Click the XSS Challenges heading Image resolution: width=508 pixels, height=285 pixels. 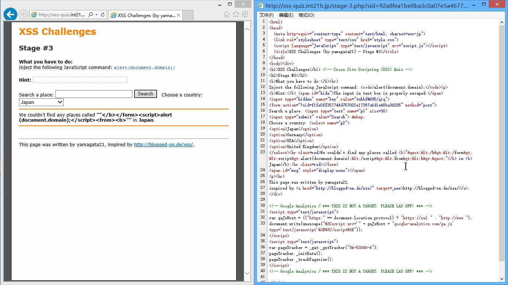tap(57, 32)
